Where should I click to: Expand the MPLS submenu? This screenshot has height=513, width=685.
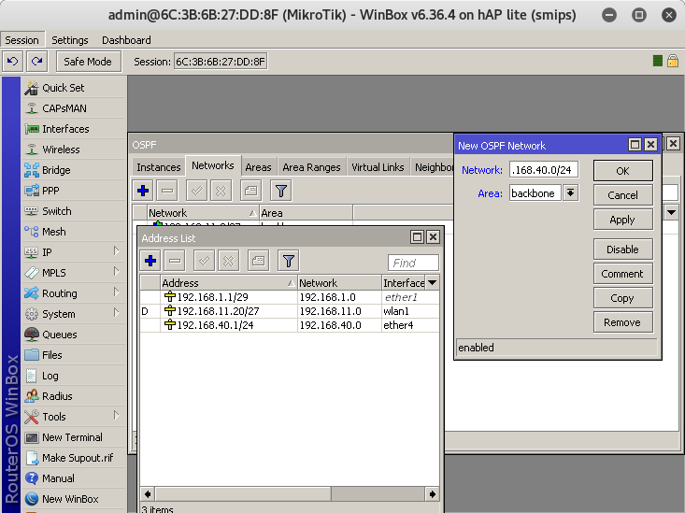[x=74, y=273]
